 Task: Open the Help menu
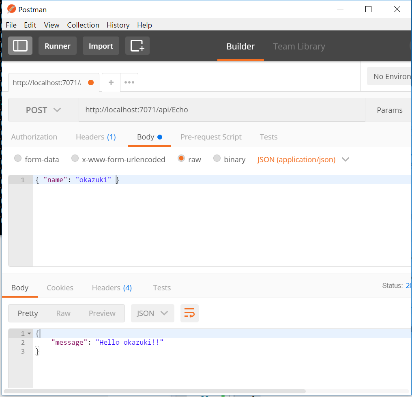144,25
